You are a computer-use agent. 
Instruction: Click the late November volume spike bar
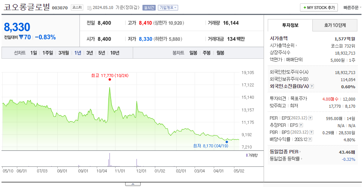click(x=137, y=163)
